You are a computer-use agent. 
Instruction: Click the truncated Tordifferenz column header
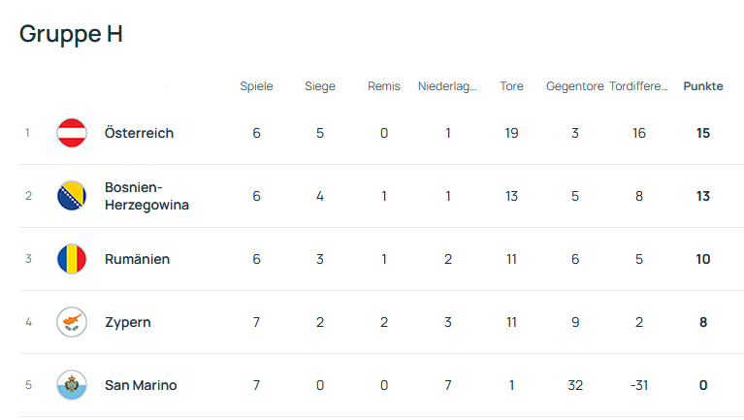(638, 86)
